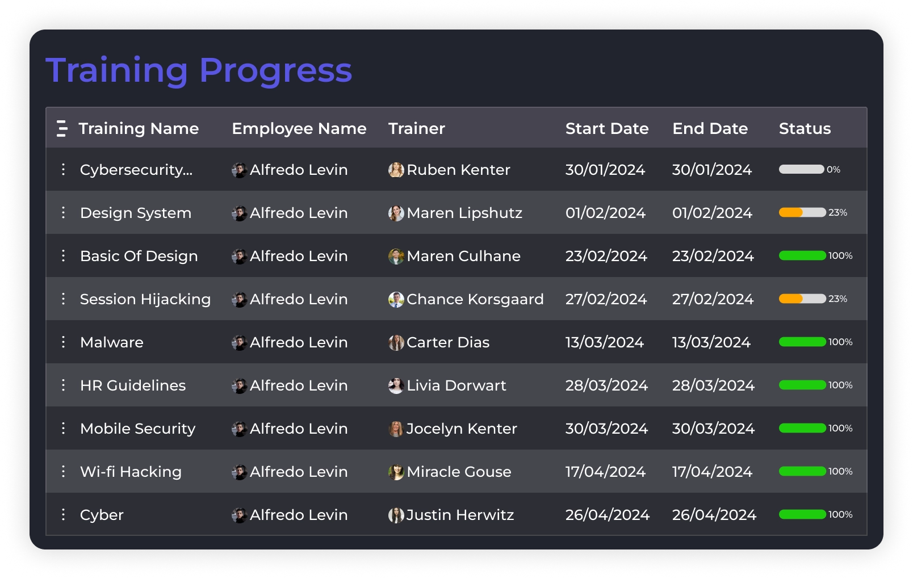Click Chance Korsgaard's trainer avatar

(x=396, y=299)
